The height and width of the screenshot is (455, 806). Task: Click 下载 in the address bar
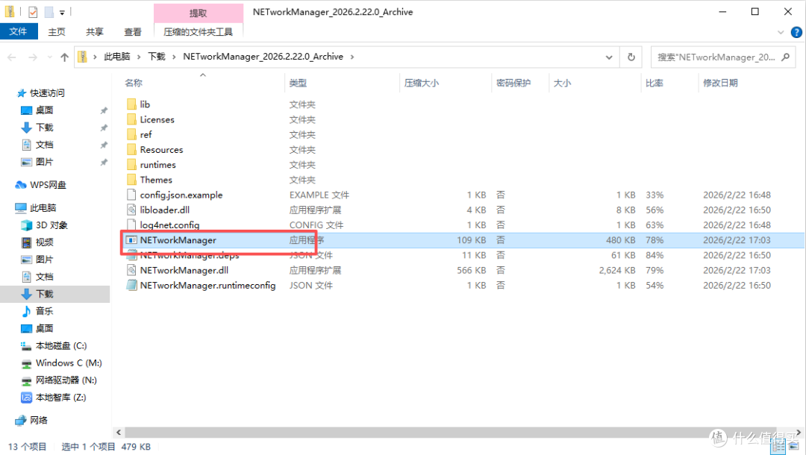point(157,57)
